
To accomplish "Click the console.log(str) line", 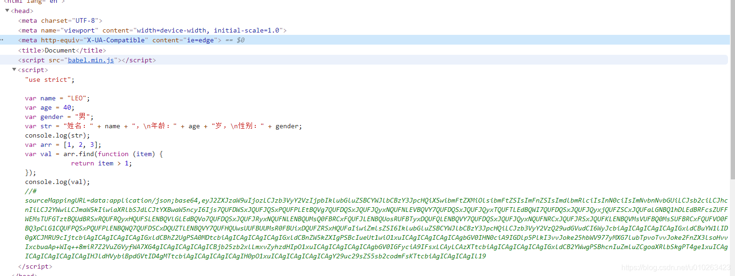I will click(x=57, y=135).
